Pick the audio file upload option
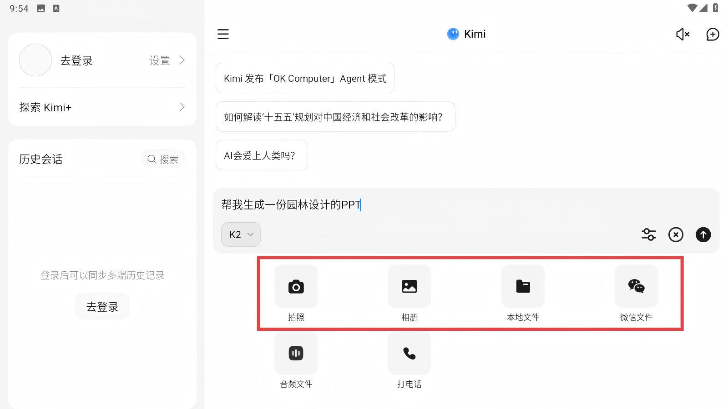 point(296,354)
